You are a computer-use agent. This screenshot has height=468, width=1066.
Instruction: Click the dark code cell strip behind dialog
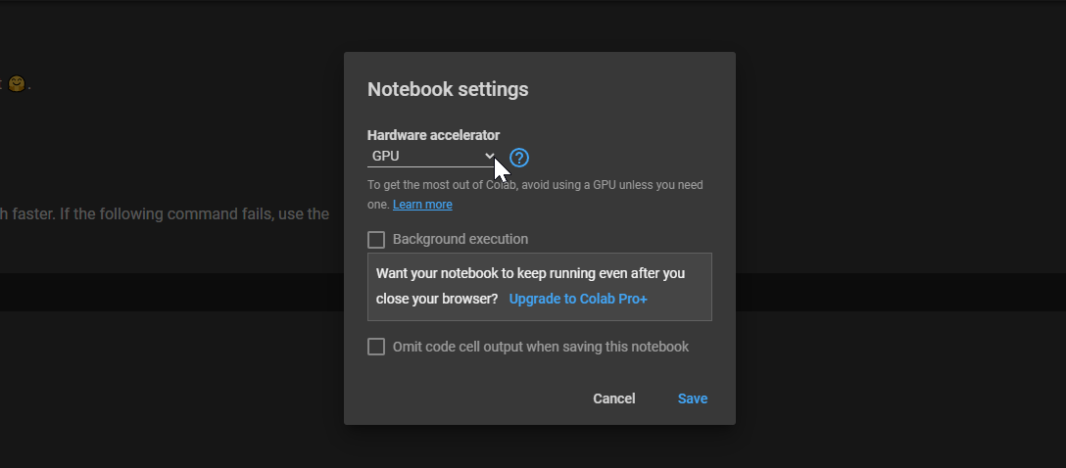pyautogui.click(x=167, y=292)
